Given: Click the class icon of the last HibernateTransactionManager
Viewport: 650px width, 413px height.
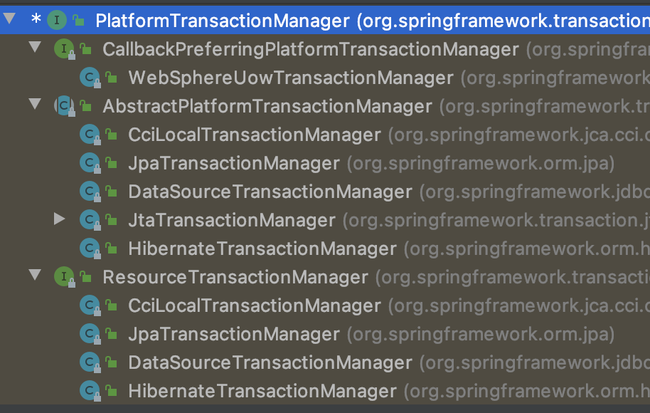Looking at the screenshot, I should pos(90,391).
